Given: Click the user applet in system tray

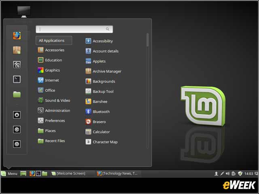Looking at the screenshot, I should pyautogui.click(x=216, y=173).
